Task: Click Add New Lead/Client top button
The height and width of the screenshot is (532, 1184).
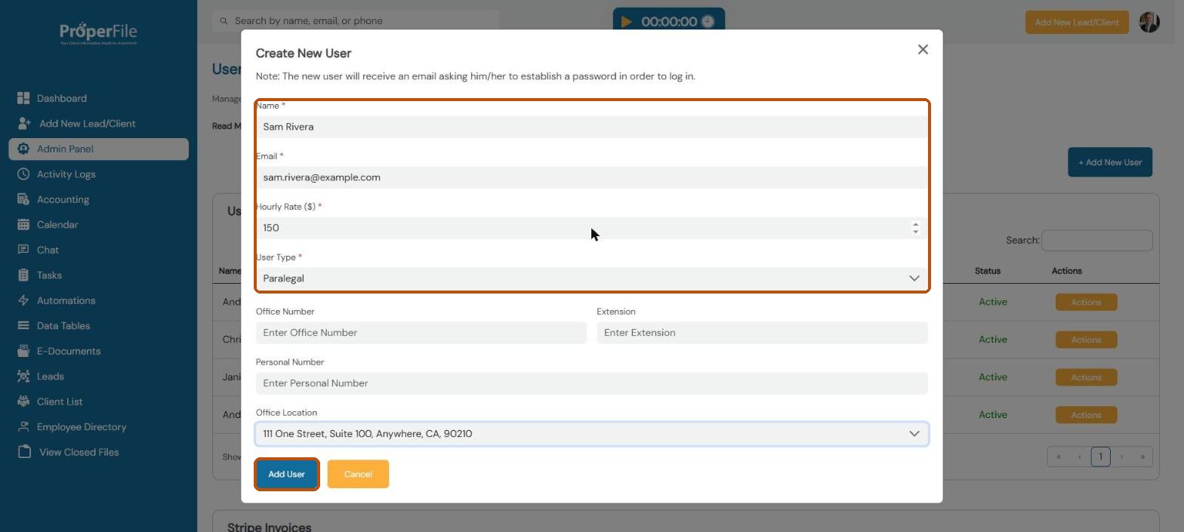Action: click(1077, 22)
